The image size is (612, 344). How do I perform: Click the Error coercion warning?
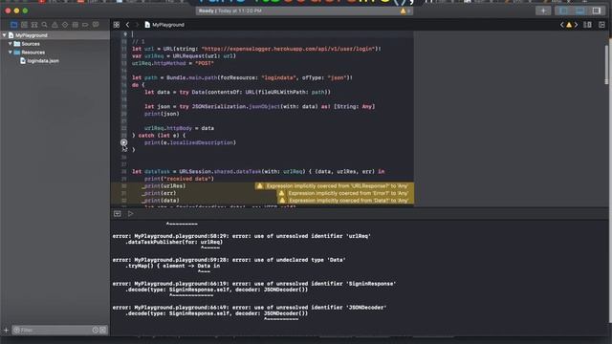(x=345, y=193)
